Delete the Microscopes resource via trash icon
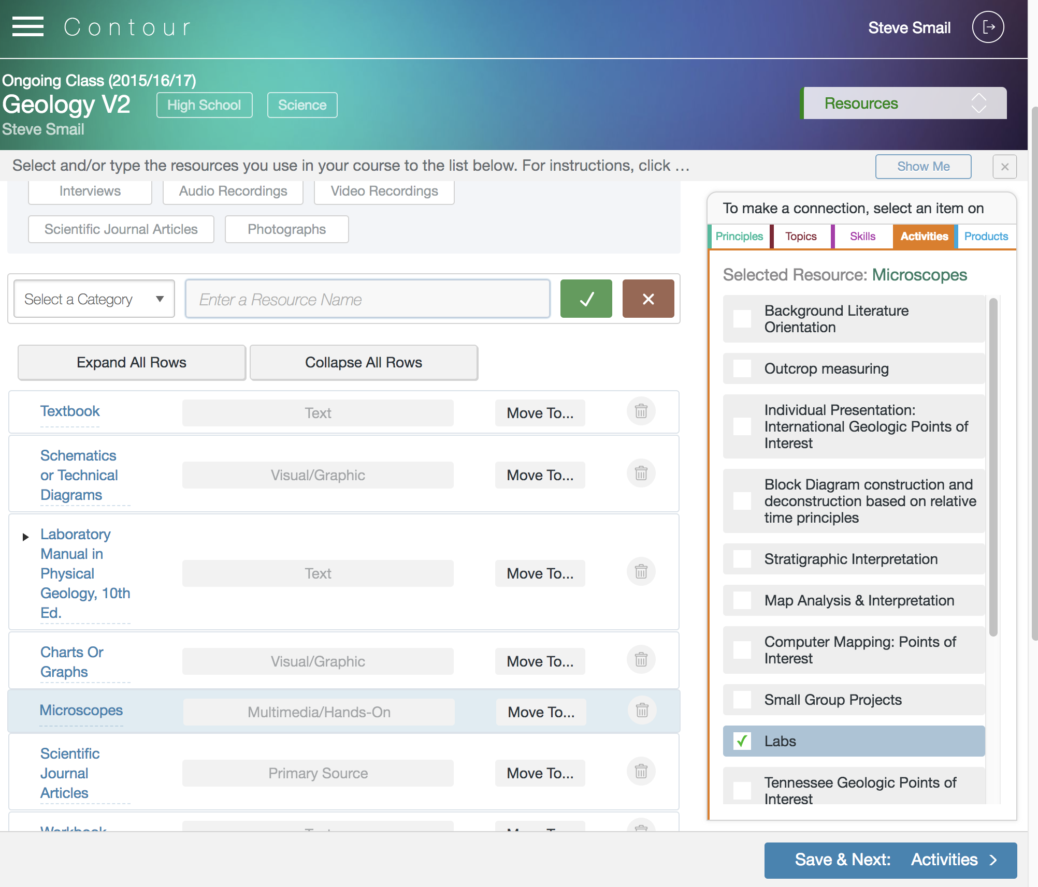 642,711
